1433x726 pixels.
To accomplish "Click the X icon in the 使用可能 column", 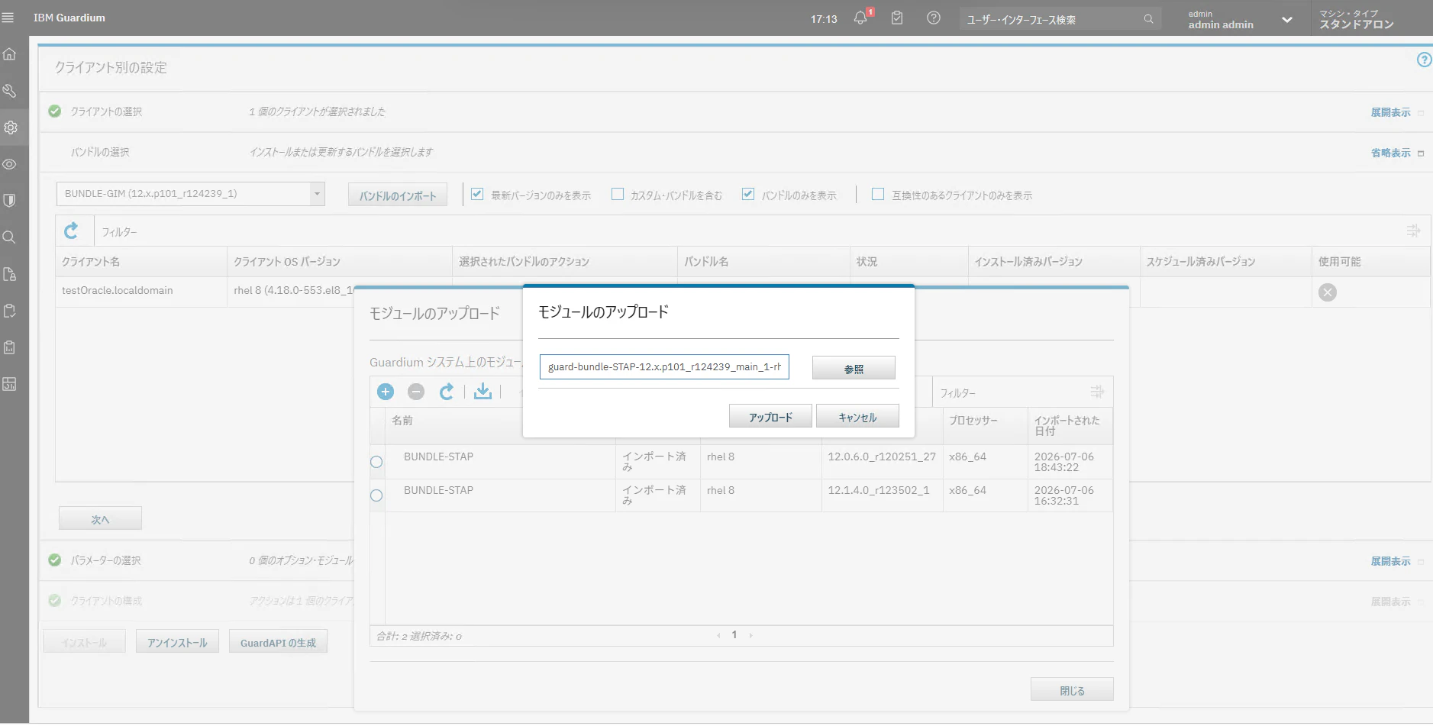I will tap(1328, 292).
